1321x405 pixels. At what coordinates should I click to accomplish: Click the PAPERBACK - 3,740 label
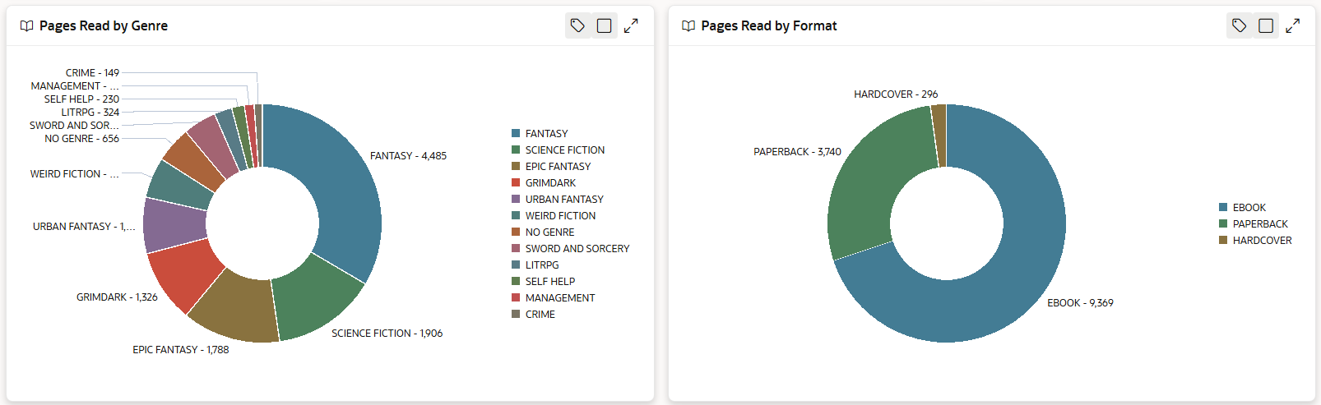coord(797,151)
